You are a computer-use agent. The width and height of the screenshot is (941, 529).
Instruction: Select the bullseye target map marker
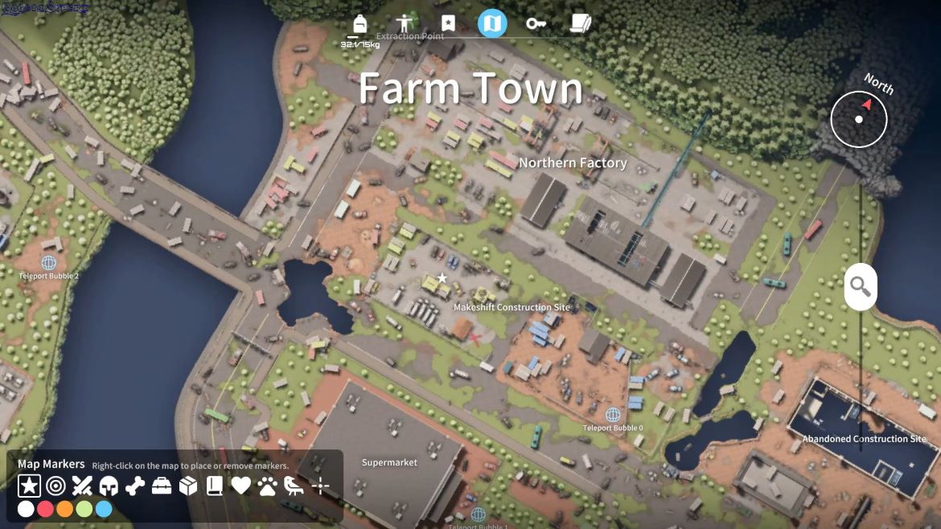[x=55, y=486]
